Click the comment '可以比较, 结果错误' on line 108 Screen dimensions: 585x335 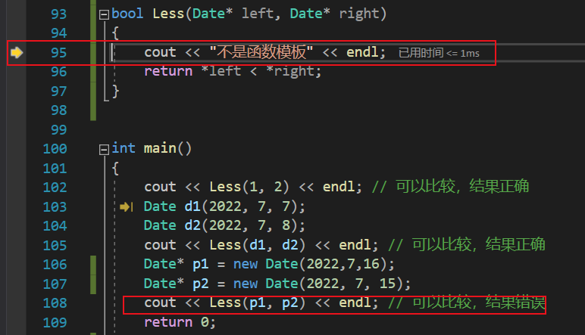(x=479, y=302)
